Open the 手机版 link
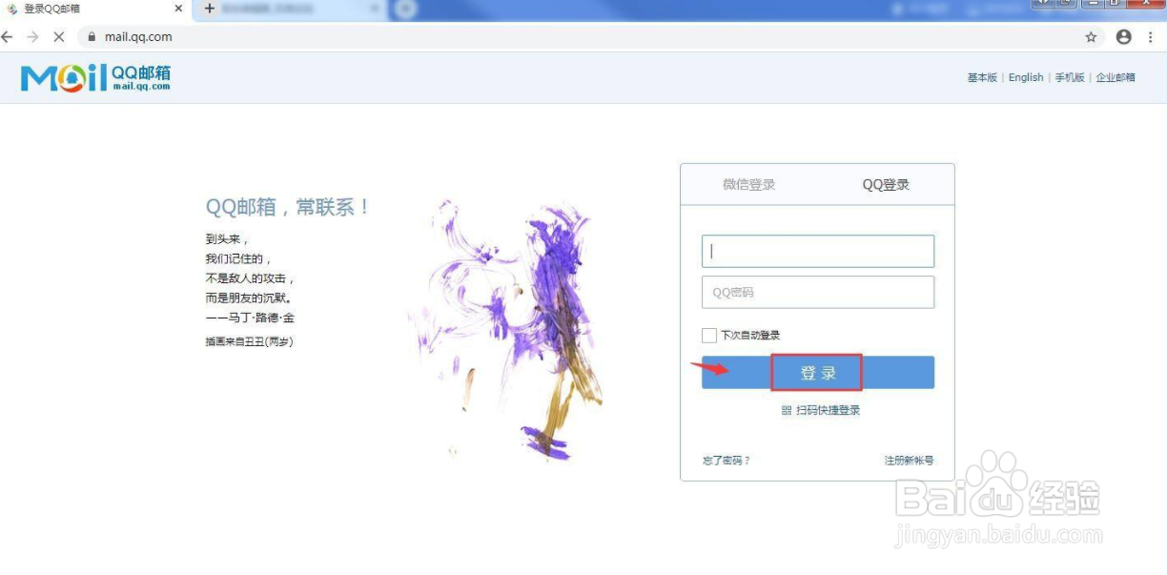 [x=1070, y=78]
